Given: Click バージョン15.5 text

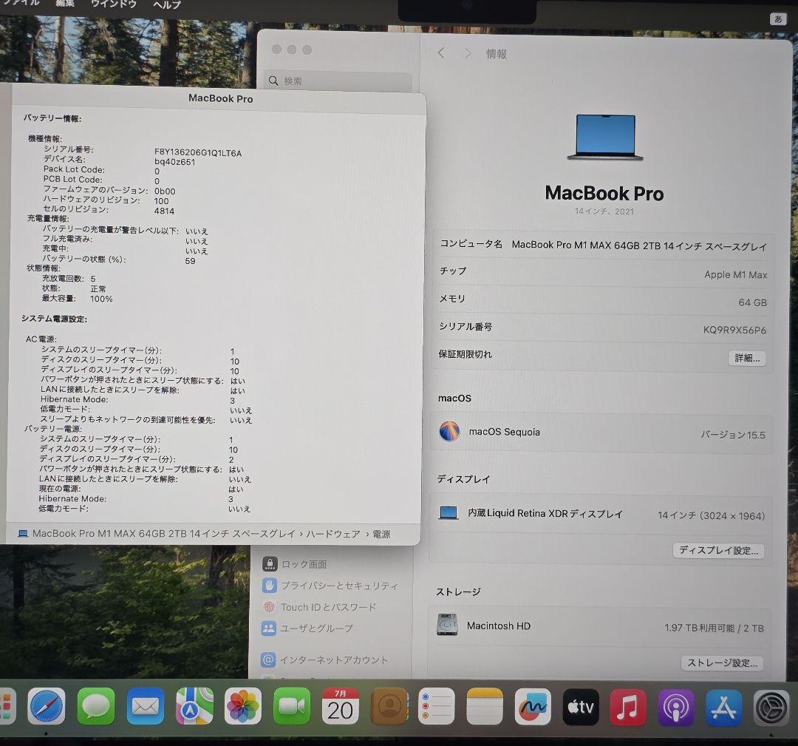Looking at the screenshot, I should coord(733,434).
